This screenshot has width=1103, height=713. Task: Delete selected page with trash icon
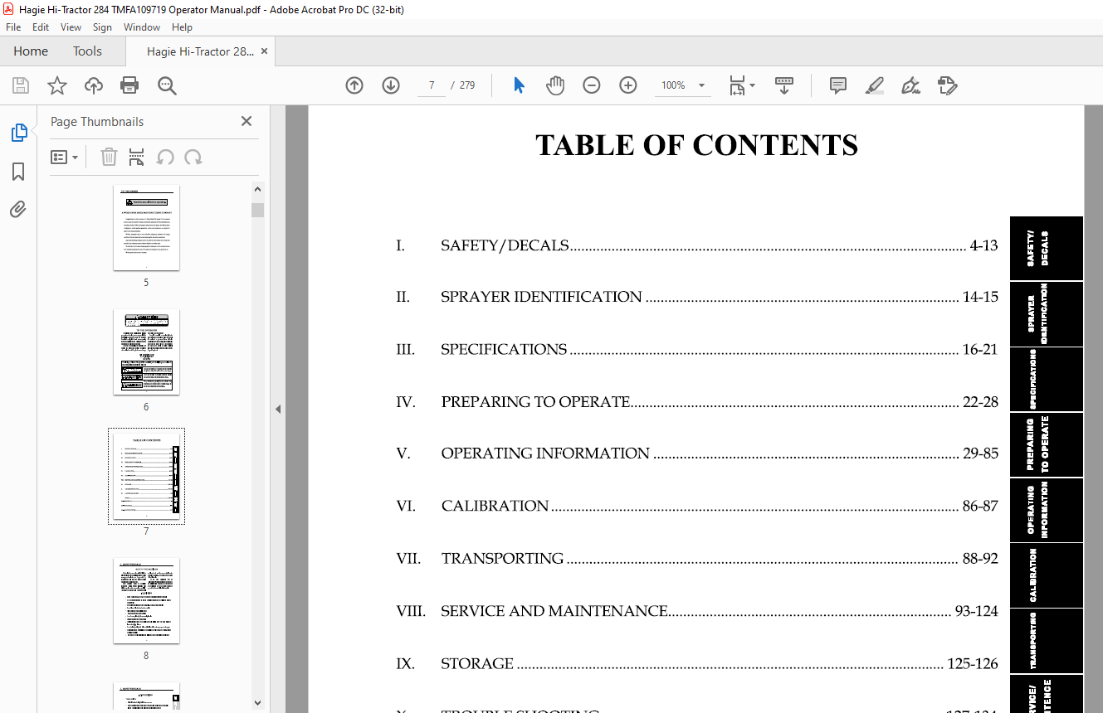click(x=109, y=157)
